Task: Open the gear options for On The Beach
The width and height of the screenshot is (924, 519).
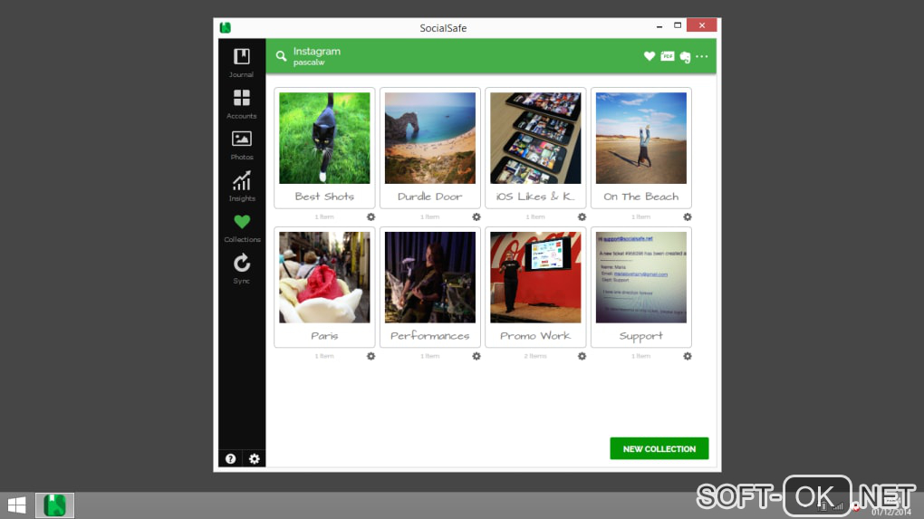Action: (x=687, y=216)
